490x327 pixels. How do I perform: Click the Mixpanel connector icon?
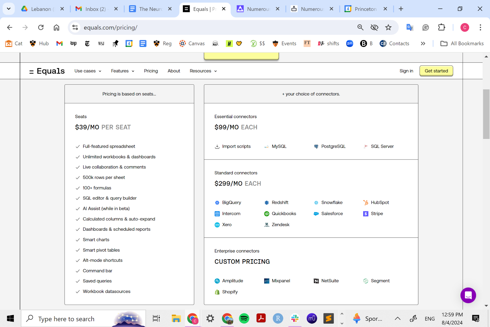click(x=266, y=281)
